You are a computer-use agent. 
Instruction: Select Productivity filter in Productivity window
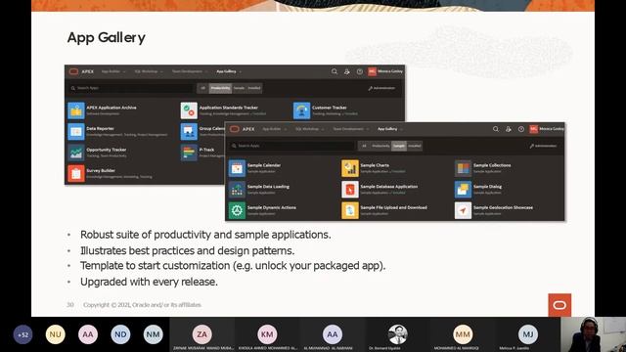tap(220, 88)
